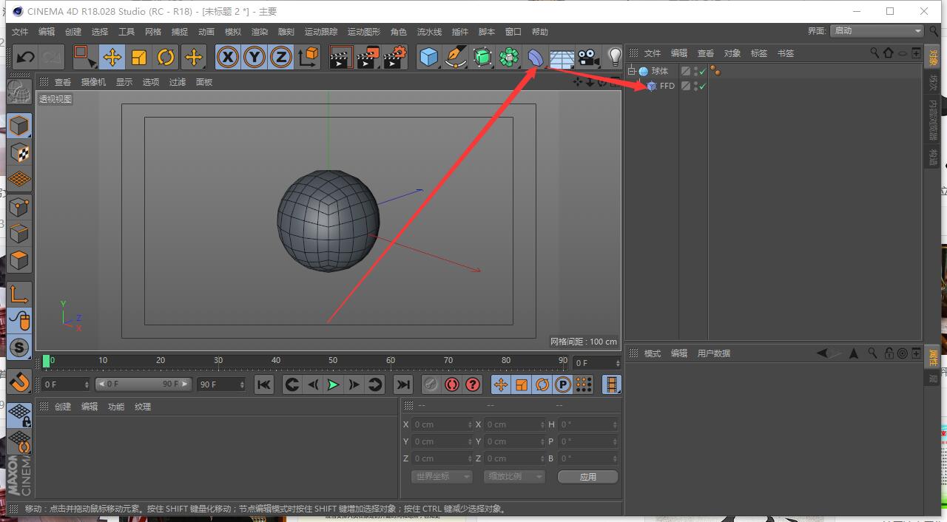Enable the Axis mode icon

click(x=19, y=294)
